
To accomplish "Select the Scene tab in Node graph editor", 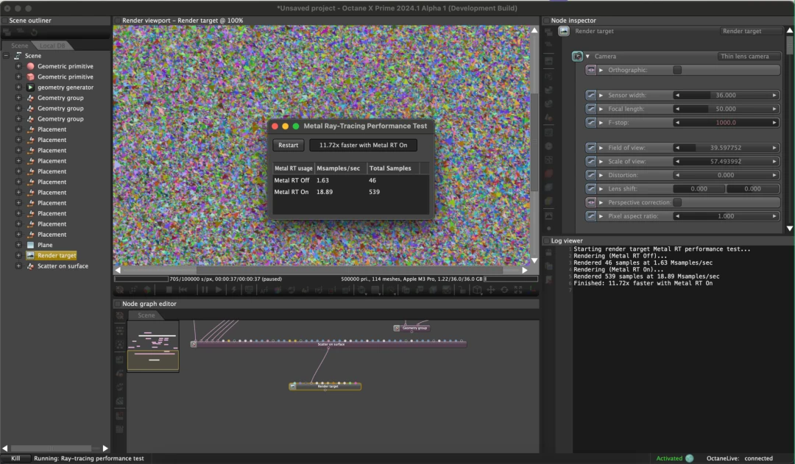I will point(146,315).
